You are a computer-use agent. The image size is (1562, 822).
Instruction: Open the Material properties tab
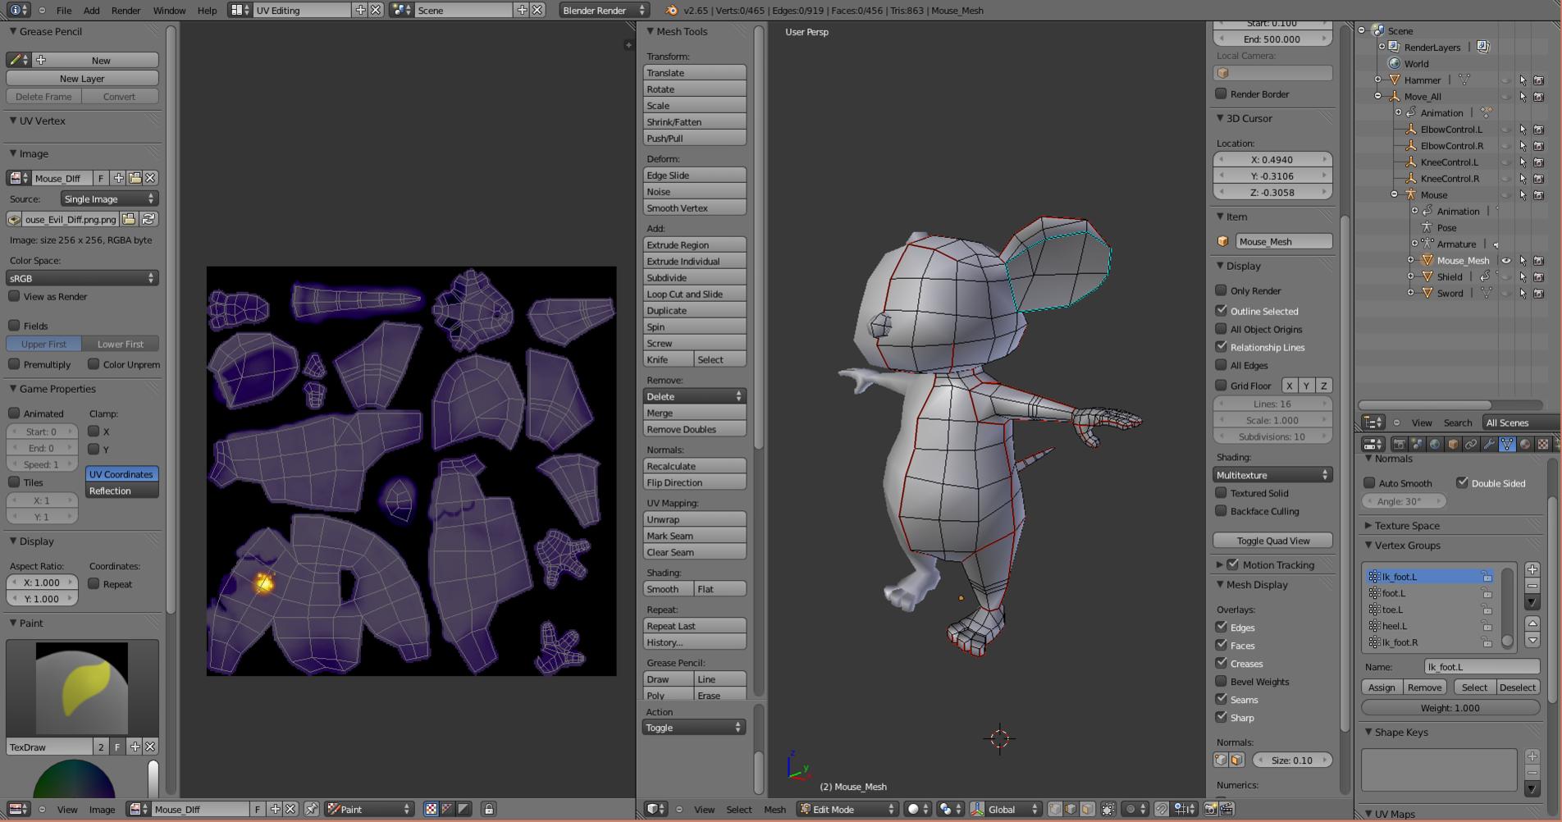[x=1523, y=445]
